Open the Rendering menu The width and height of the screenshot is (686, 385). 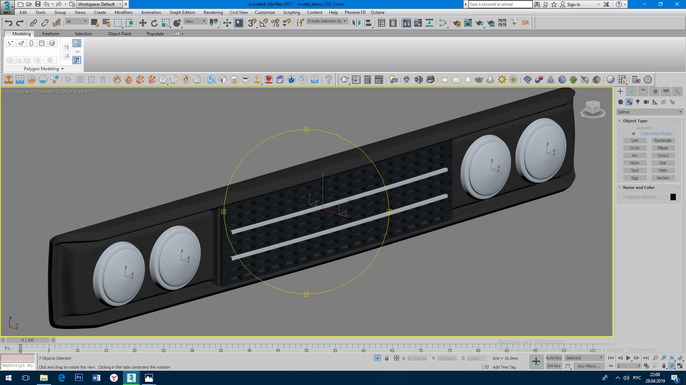tap(213, 12)
